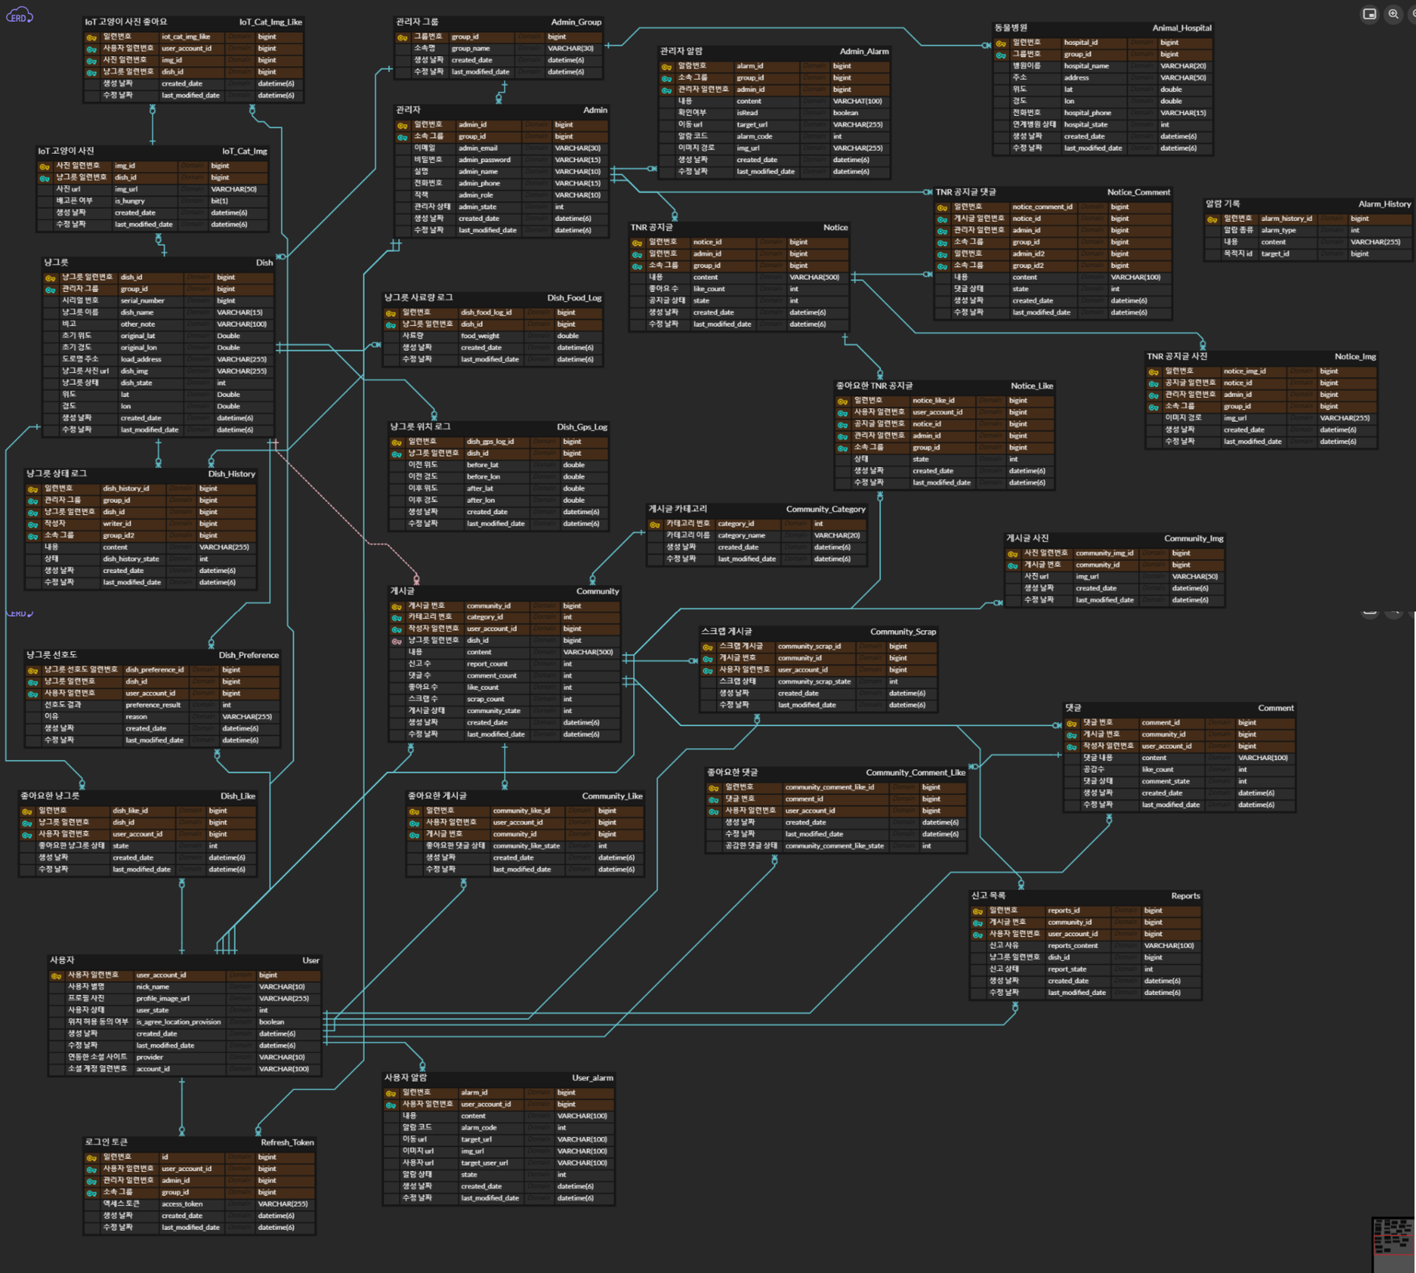
Task: Select the Animal_Hospital table name
Action: click(1182, 28)
